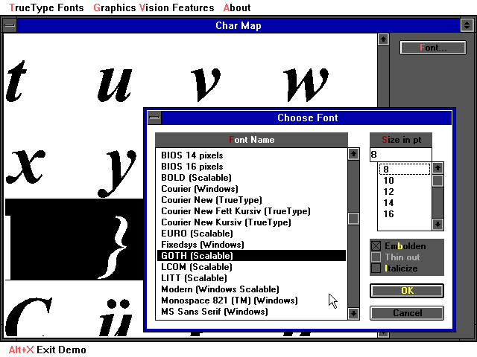Cancel the Choose Font dialog
Screen dimensions: 477x357
[407, 313]
